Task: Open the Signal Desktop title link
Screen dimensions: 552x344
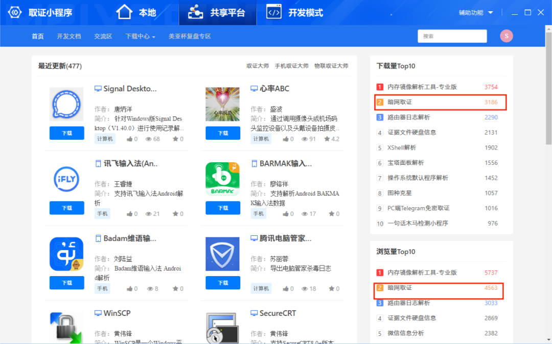Action: 130,88
